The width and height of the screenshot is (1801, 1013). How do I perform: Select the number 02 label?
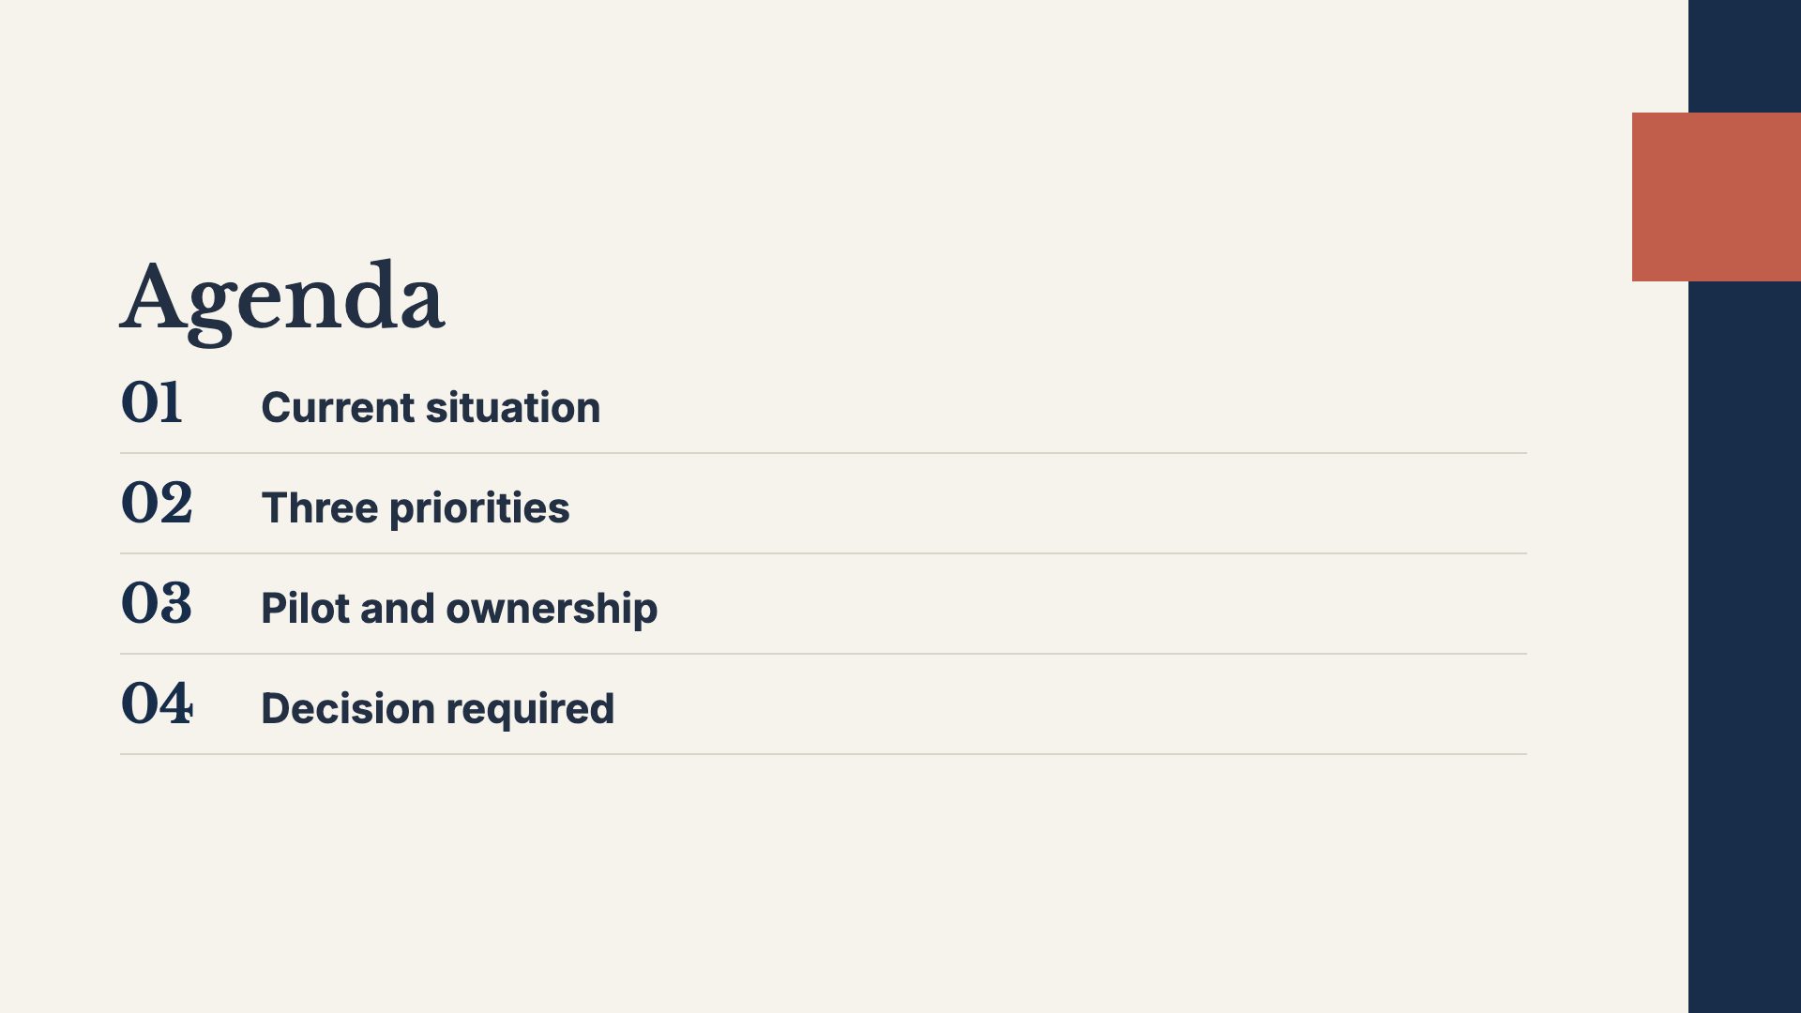(x=157, y=504)
